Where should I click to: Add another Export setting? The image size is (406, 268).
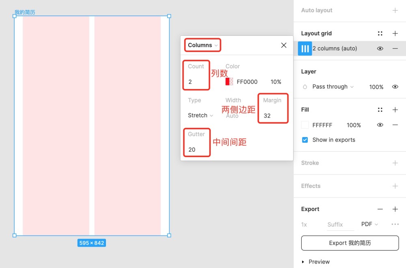click(395, 209)
